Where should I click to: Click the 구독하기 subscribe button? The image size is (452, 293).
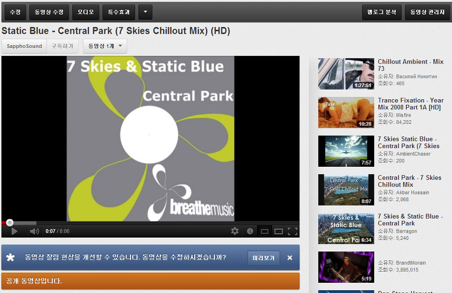click(x=62, y=46)
